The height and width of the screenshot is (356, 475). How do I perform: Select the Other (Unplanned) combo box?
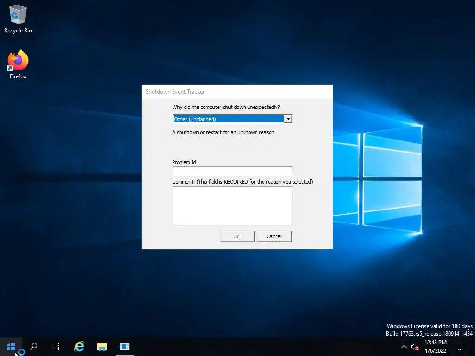(x=232, y=119)
